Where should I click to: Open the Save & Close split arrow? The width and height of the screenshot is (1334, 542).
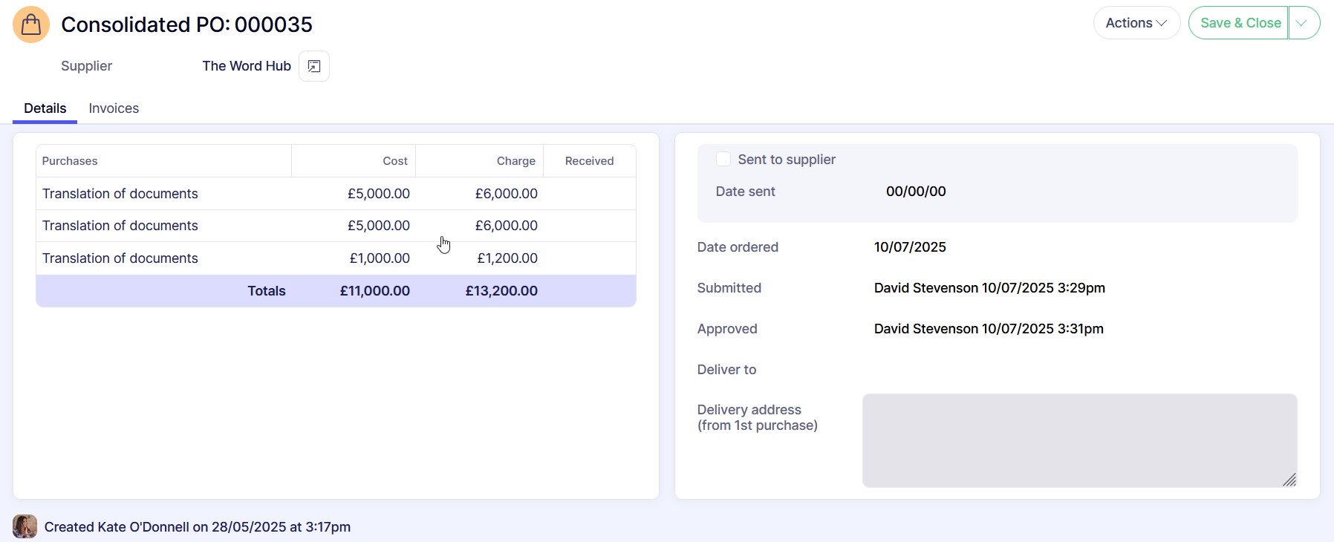click(1304, 23)
